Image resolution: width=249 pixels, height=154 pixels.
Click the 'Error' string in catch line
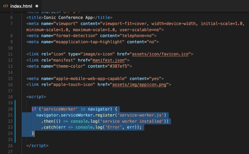[x=114, y=127]
